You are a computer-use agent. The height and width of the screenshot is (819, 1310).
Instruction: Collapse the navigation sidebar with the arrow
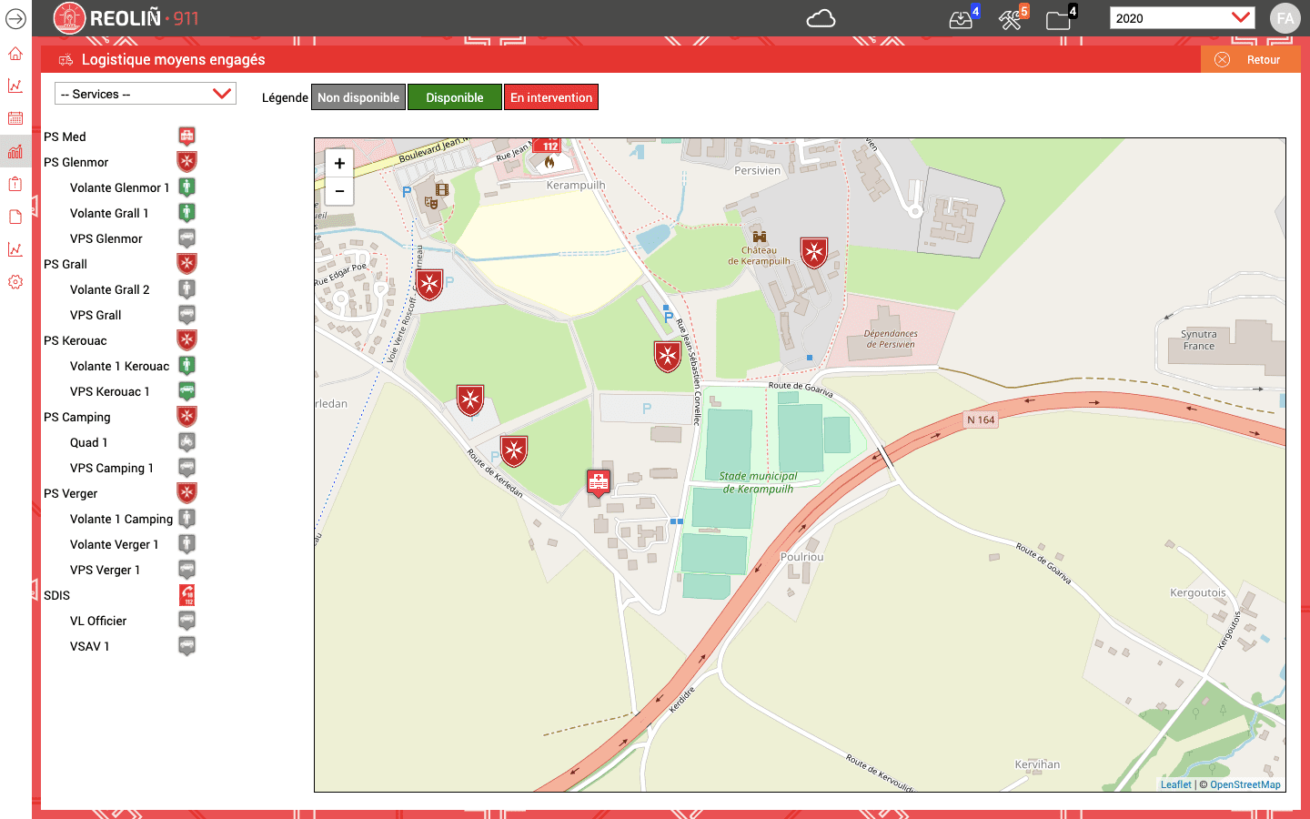coord(15,18)
